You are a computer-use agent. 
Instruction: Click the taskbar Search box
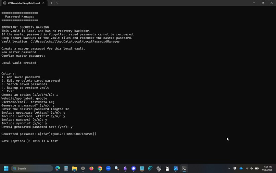pyautogui.click(x=32, y=169)
